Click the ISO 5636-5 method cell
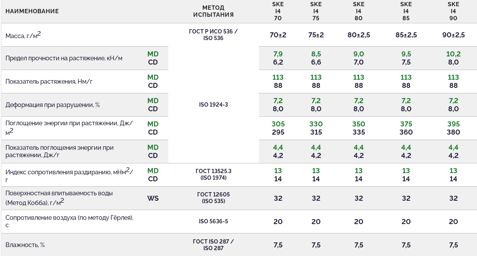The width and height of the screenshot is (477, 256). pos(213,221)
